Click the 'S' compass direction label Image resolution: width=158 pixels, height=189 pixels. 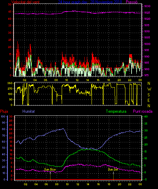click(149, 95)
